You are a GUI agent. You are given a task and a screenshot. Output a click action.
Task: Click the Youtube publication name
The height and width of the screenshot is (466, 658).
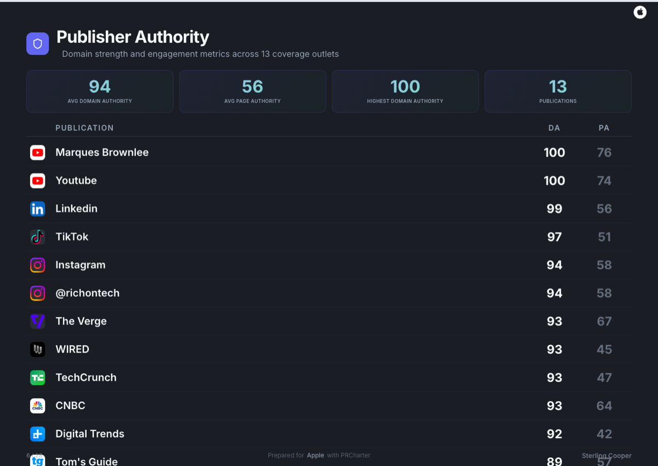(x=76, y=181)
